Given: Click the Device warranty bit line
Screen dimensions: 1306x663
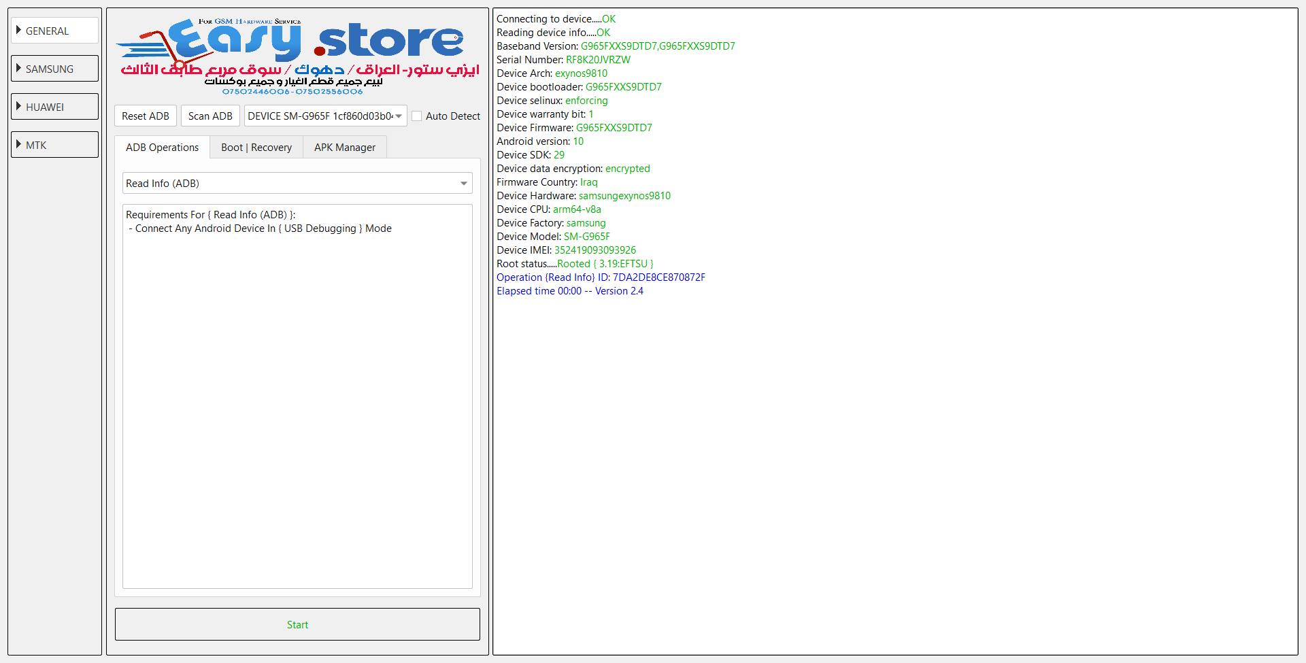Looking at the screenshot, I should tap(545, 114).
